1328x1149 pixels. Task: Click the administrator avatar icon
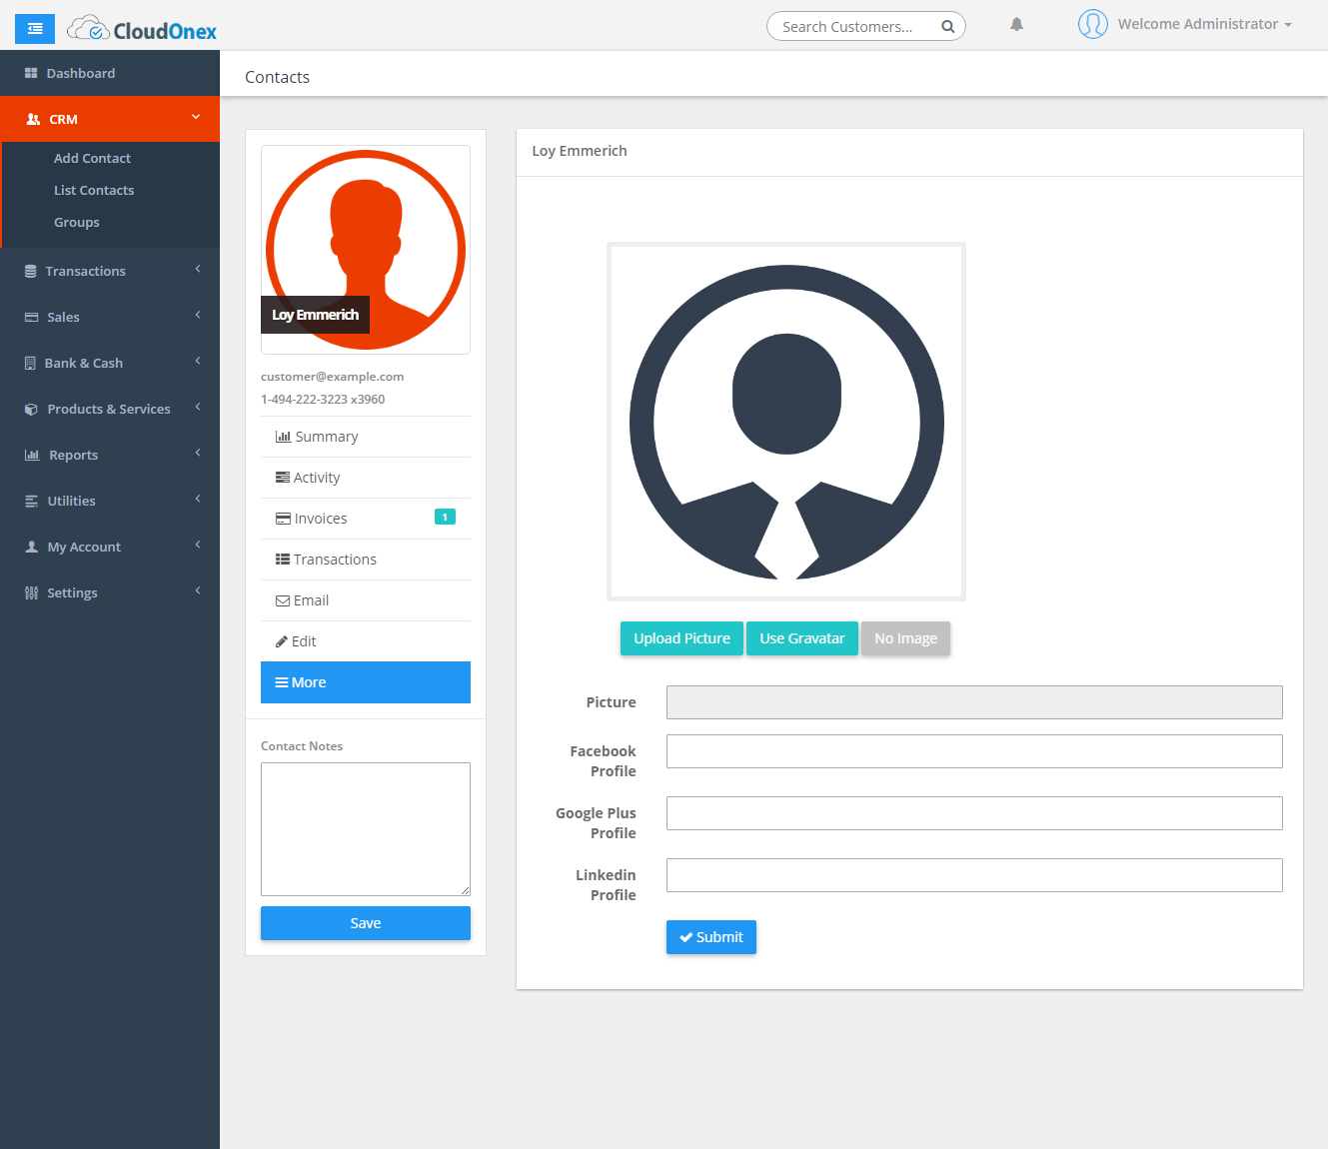point(1093,24)
